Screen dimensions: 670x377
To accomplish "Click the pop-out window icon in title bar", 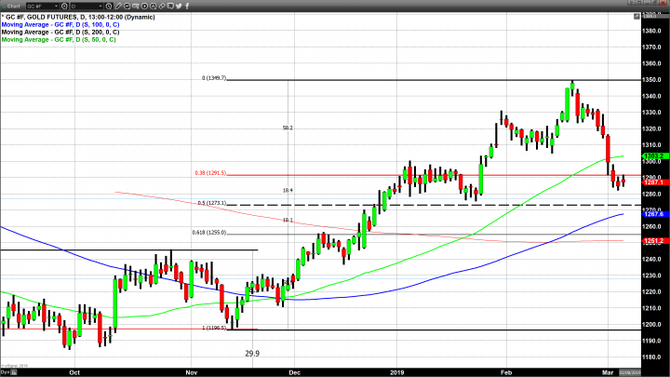I will coord(640,3).
